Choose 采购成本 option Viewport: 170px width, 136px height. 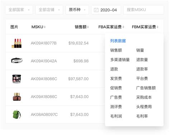coord(144,97)
